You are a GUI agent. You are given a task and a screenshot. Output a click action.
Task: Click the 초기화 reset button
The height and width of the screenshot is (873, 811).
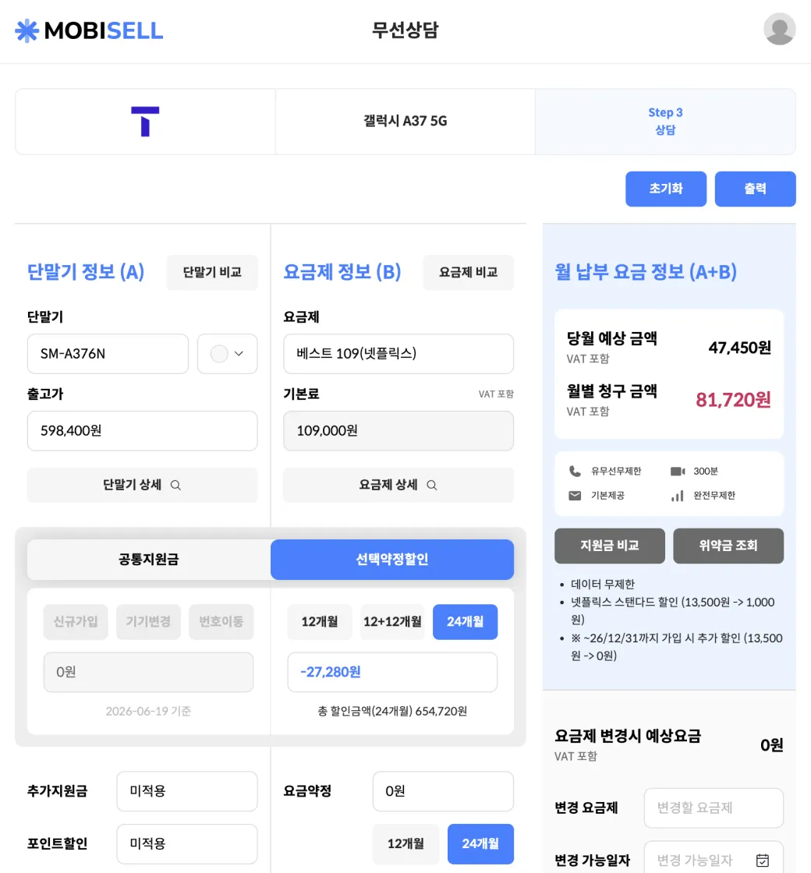(x=666, y=189)
